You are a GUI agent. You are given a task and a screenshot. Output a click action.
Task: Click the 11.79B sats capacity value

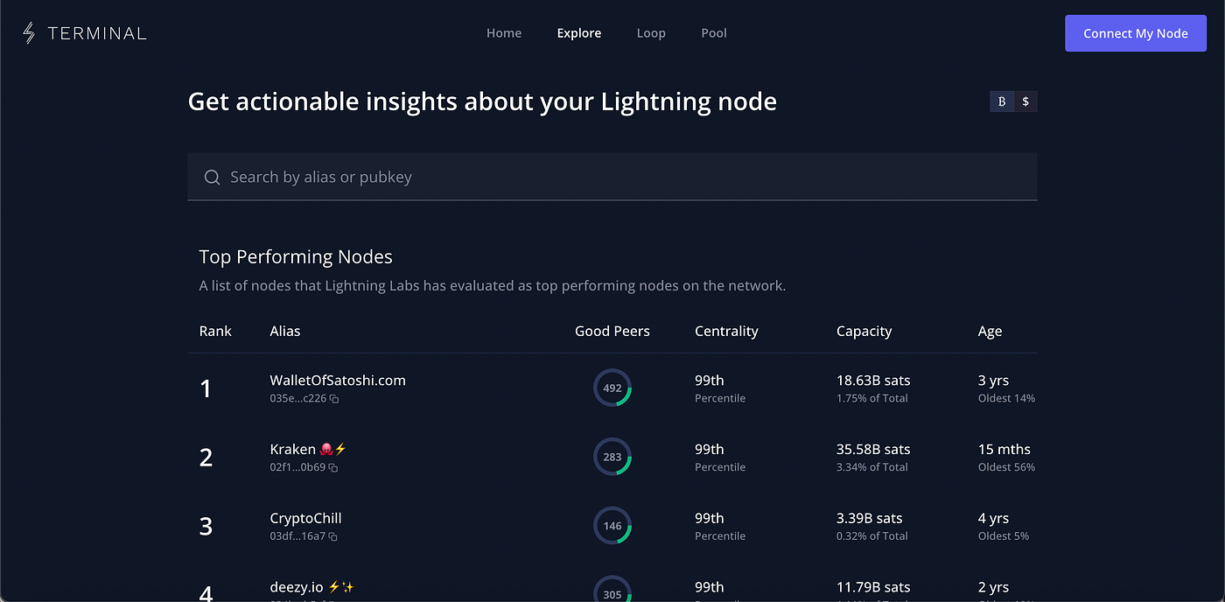click(873, 587)
